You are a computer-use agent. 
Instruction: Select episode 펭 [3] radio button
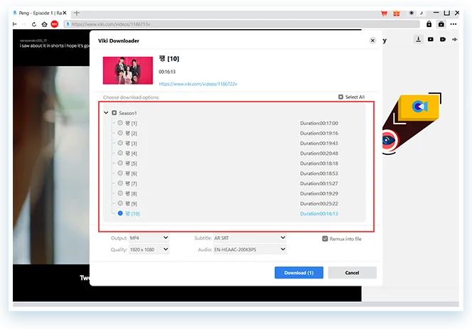pyautogui.click(x=120, y=143)
